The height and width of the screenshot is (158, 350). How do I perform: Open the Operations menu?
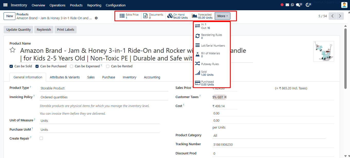click(57, 5)
